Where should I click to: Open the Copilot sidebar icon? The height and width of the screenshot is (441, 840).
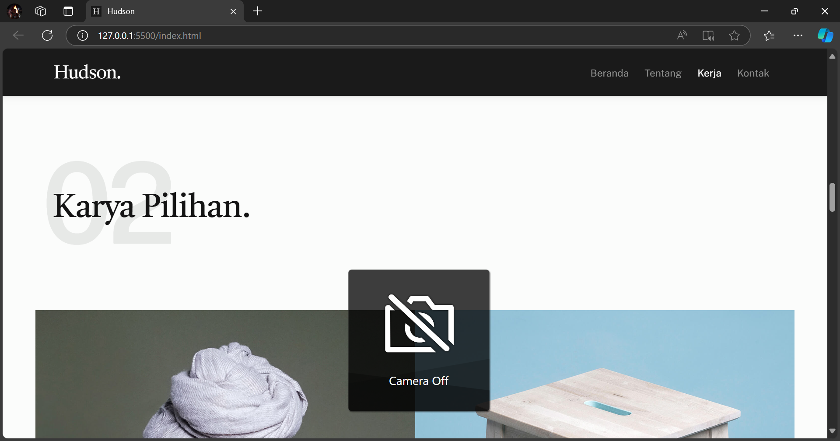tap(825, 35)
